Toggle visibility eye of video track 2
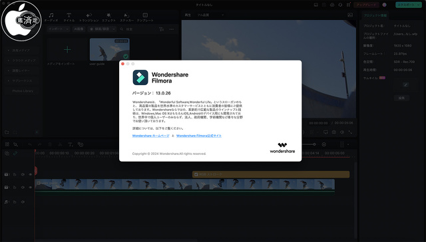Image resolution: width=426 pixels, height=242 pixels. (x=31, y=174)
